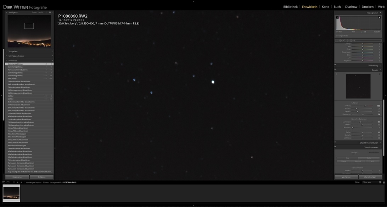
Task: Toggle the Teiltonung panel on/off switch
Action: click(x=335, y=65)
